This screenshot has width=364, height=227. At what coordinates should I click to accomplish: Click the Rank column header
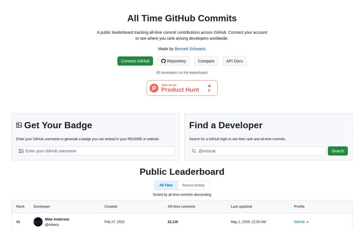point(20,207)
